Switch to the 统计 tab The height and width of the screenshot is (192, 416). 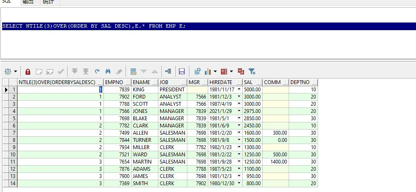click(49, 3)
